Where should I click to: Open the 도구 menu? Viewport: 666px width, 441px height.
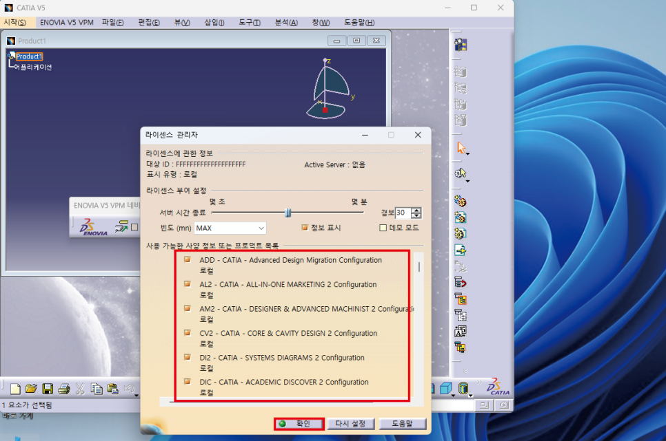(250, 23)
